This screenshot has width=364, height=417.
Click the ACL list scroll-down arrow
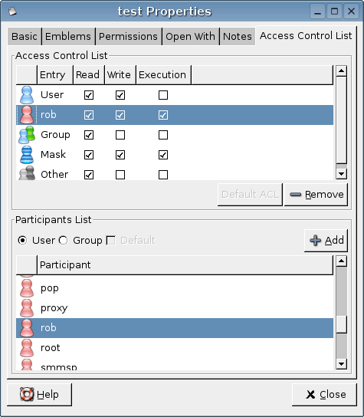342,174
